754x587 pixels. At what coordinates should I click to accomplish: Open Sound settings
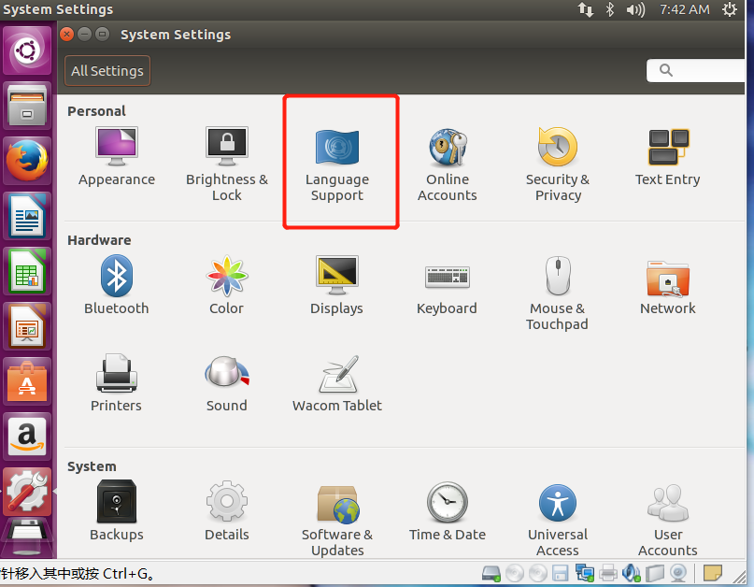[226, 384]
